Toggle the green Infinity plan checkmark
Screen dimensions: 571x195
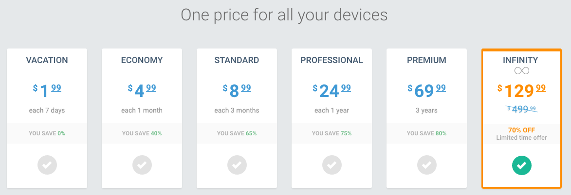click(522, 165)
